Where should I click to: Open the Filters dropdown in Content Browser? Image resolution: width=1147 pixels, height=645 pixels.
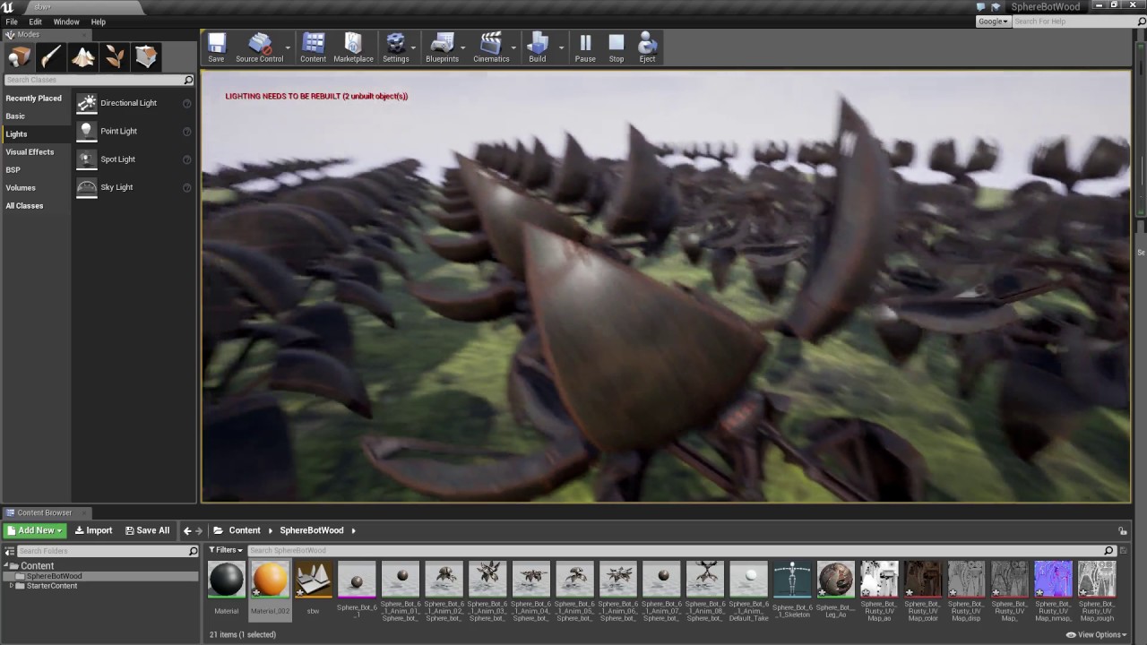[x=226, y=550]
